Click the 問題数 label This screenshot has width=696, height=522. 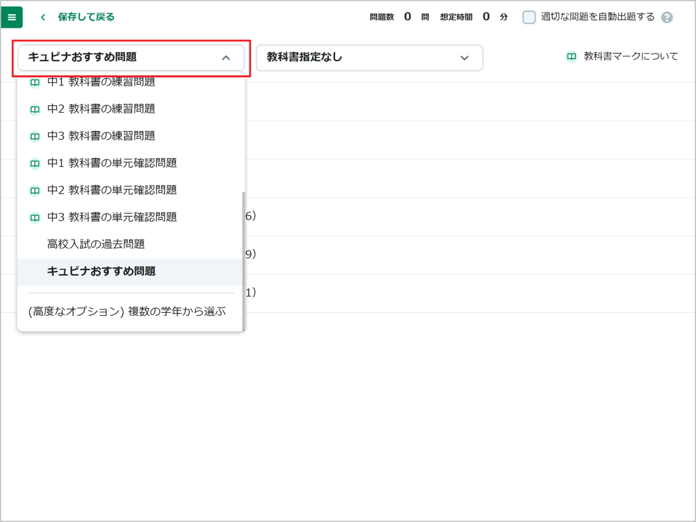coord(382,17)
